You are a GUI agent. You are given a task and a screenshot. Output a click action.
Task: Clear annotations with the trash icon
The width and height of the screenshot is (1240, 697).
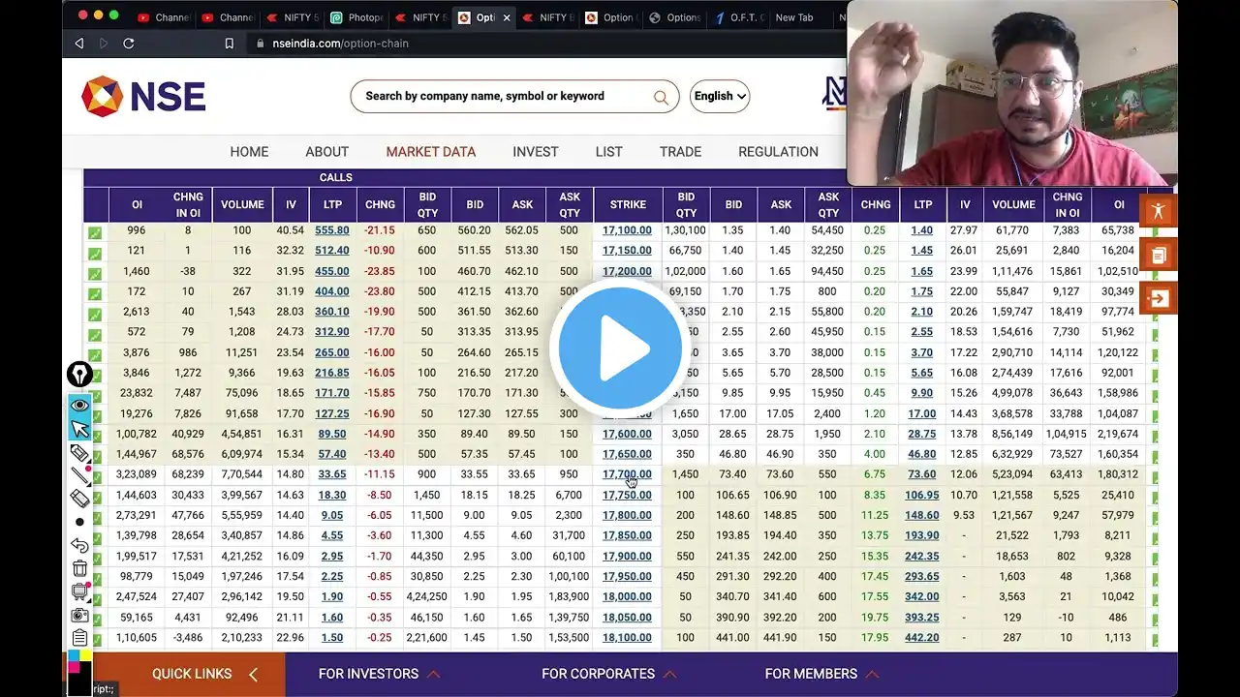79,568
